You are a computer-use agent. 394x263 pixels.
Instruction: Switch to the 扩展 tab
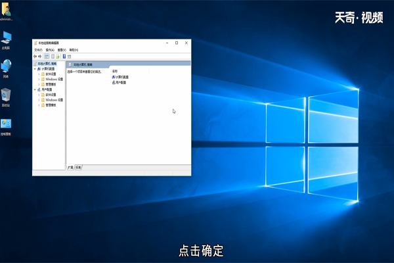pyautogui.click(x=70, y=168)
